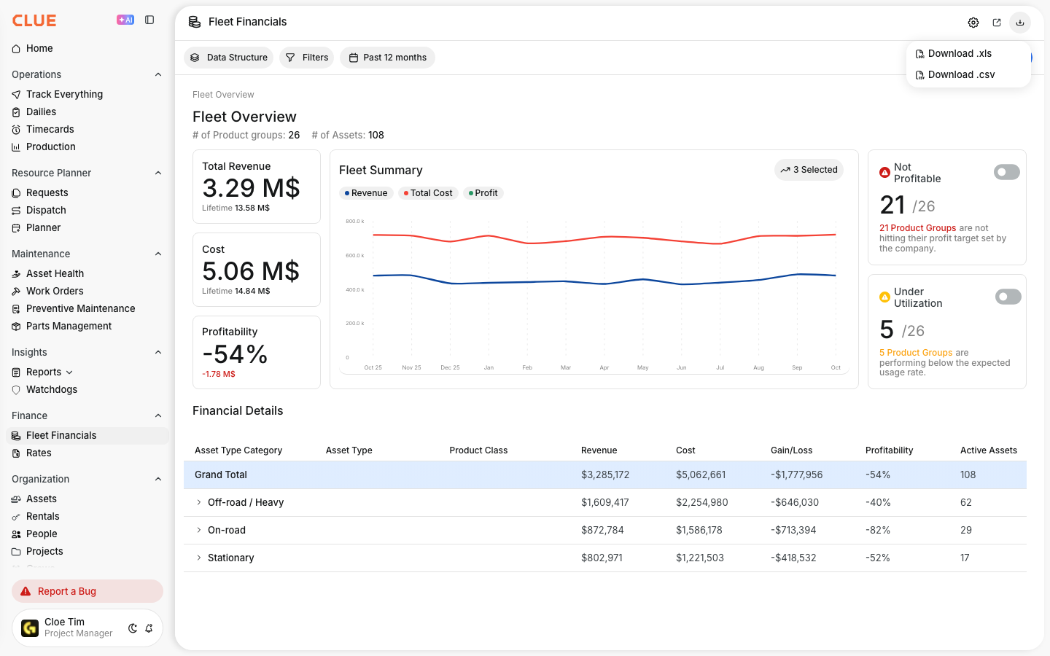Expand the Off-road / Heavy row
This screenshot has height=656, width=1050.
[x=198, y=502]
